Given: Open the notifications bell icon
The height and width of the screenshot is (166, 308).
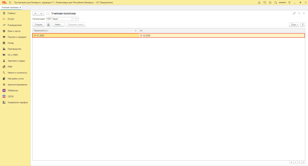Looking at the screenshot, I should point(259,2).
